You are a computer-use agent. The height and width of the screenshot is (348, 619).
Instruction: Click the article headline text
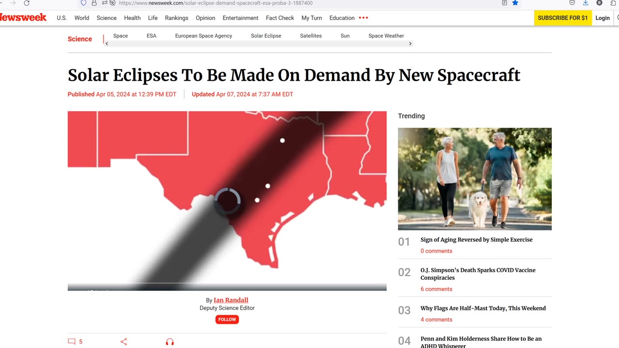pos(294,75)
